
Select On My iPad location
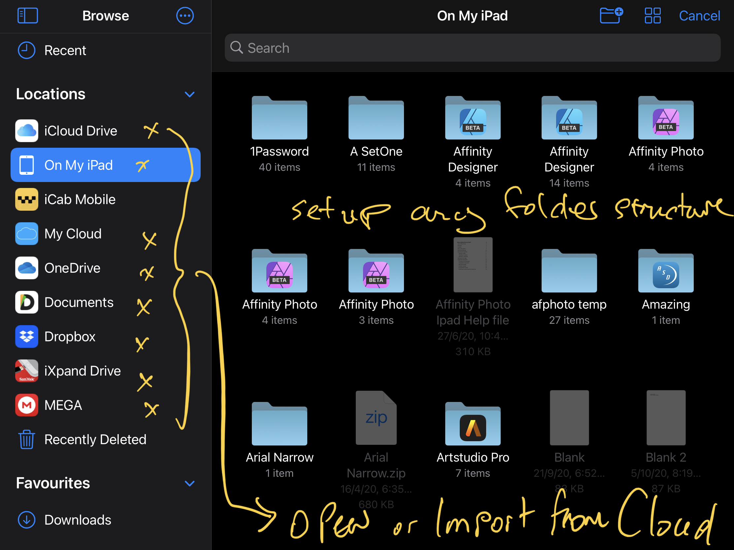[106, 165]
